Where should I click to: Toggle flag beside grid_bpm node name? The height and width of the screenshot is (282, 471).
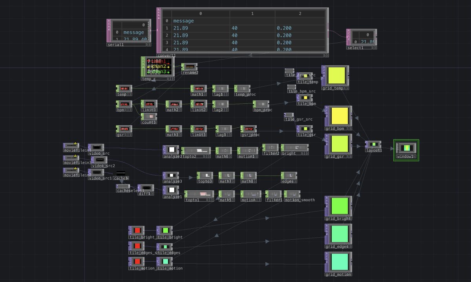click(x=350, y=128)
